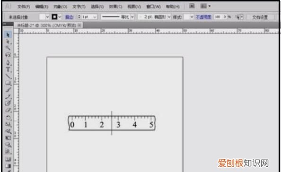
Task: Select the Rotate tool
Action: pyautogui.click(x=8, y=118)
